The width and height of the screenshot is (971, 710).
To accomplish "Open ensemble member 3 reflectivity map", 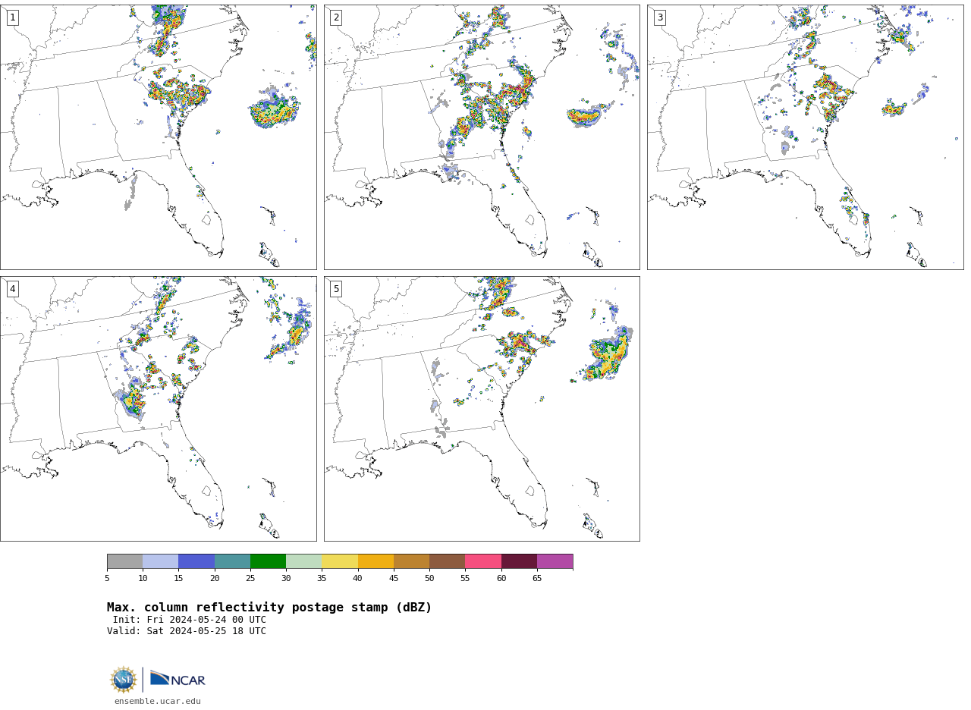I will pos(806,137).
